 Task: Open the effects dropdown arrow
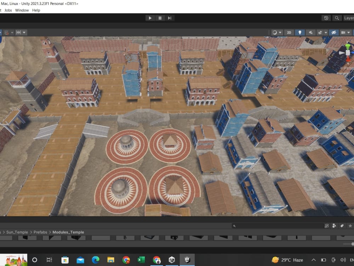pyautogui.click(x=326, y=32)
